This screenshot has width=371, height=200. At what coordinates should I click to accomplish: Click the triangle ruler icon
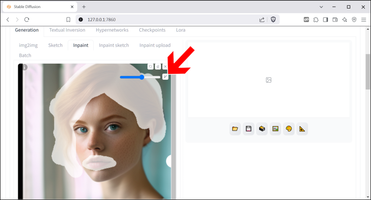(302, 129)
